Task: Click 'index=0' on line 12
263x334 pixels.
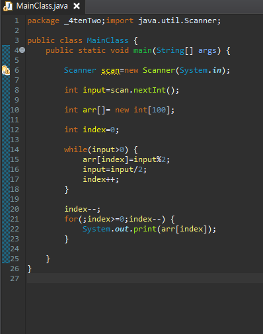Action: (99, 130)
